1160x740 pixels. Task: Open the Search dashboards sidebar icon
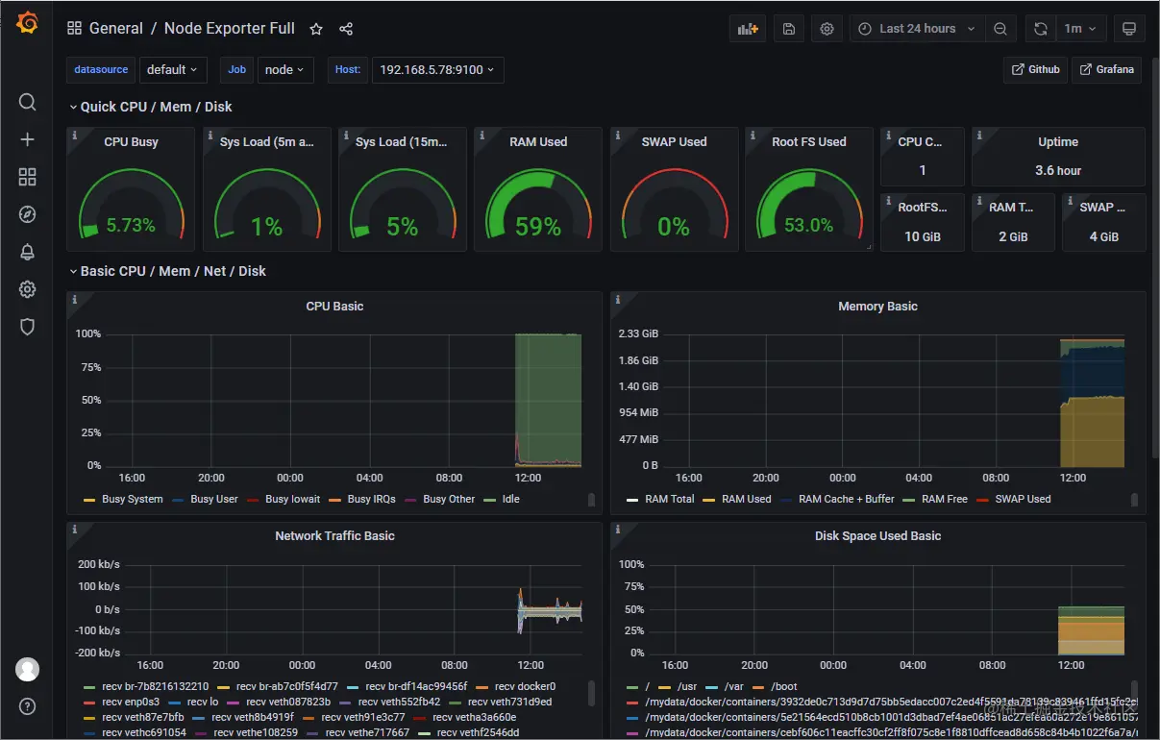click(27, 102)
